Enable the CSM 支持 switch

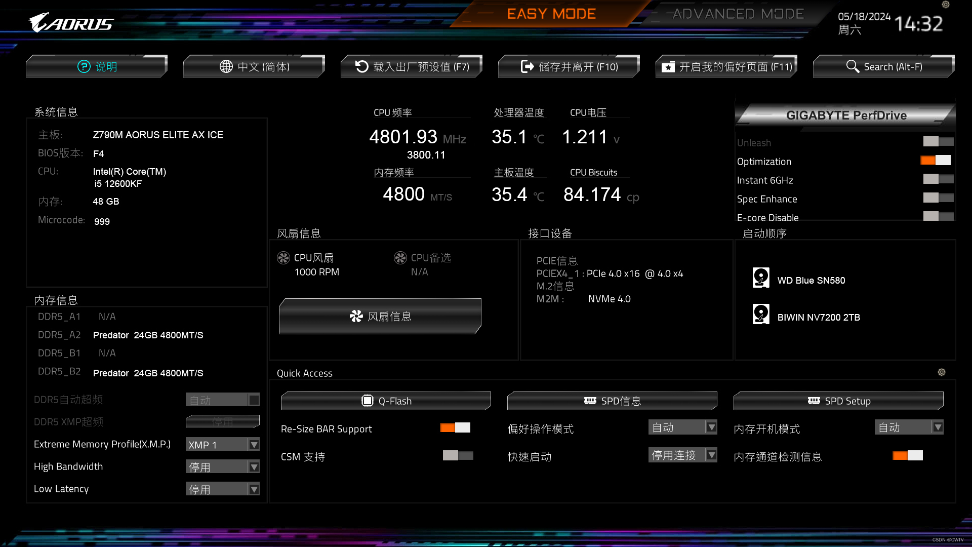point(458,455)
